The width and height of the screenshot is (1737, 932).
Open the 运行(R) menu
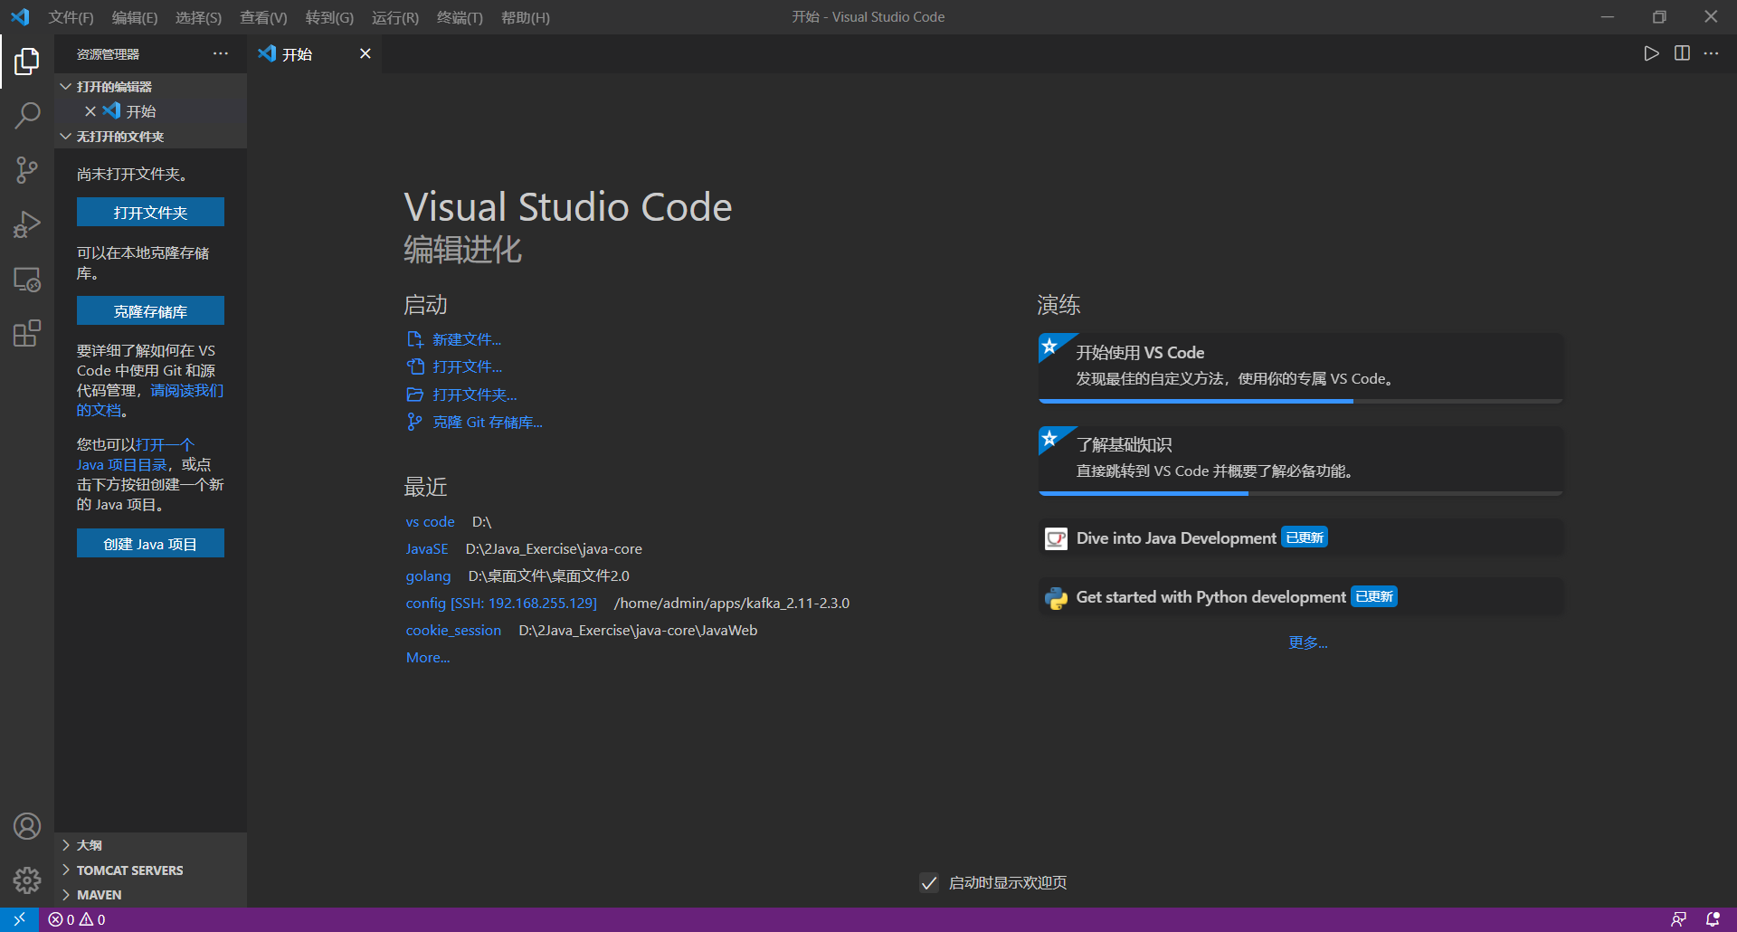pos(395,17)
